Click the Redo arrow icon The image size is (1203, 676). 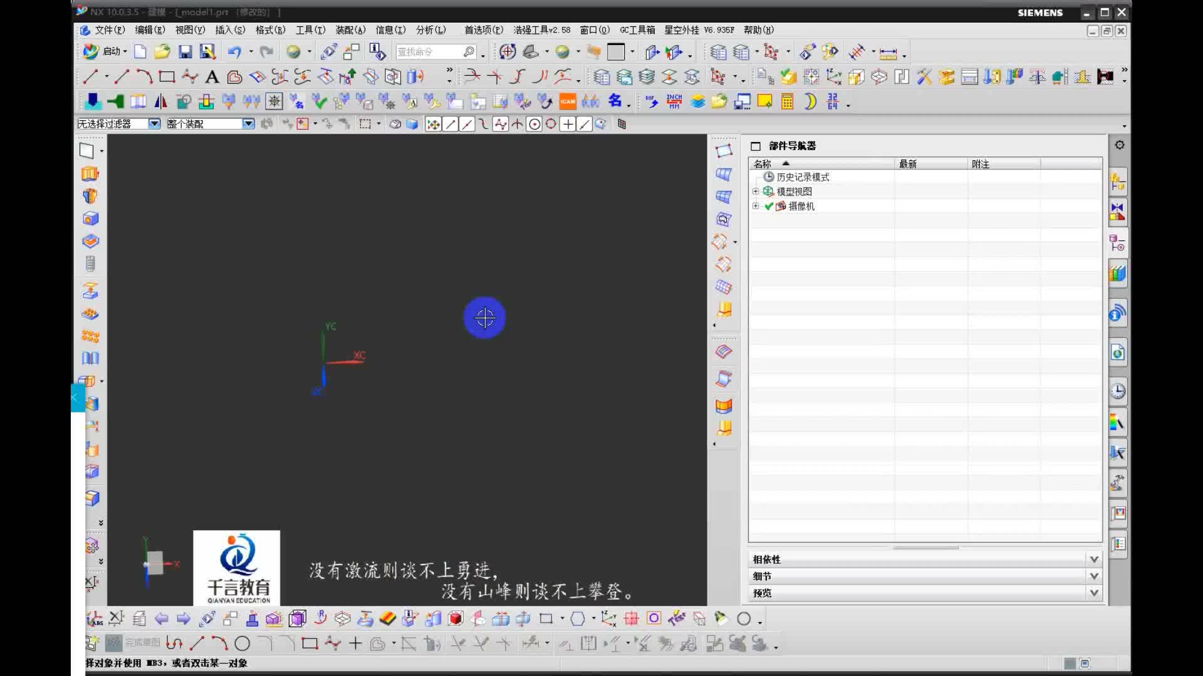pyautogui.click(x=266, y=52)
